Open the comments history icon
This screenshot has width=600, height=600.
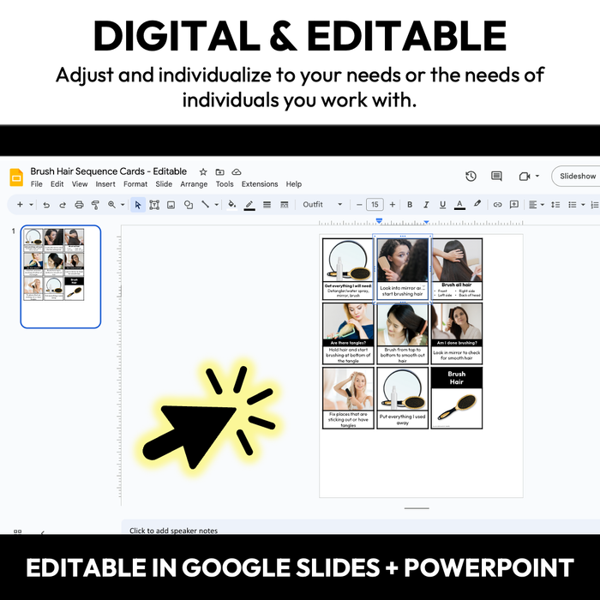496,177
